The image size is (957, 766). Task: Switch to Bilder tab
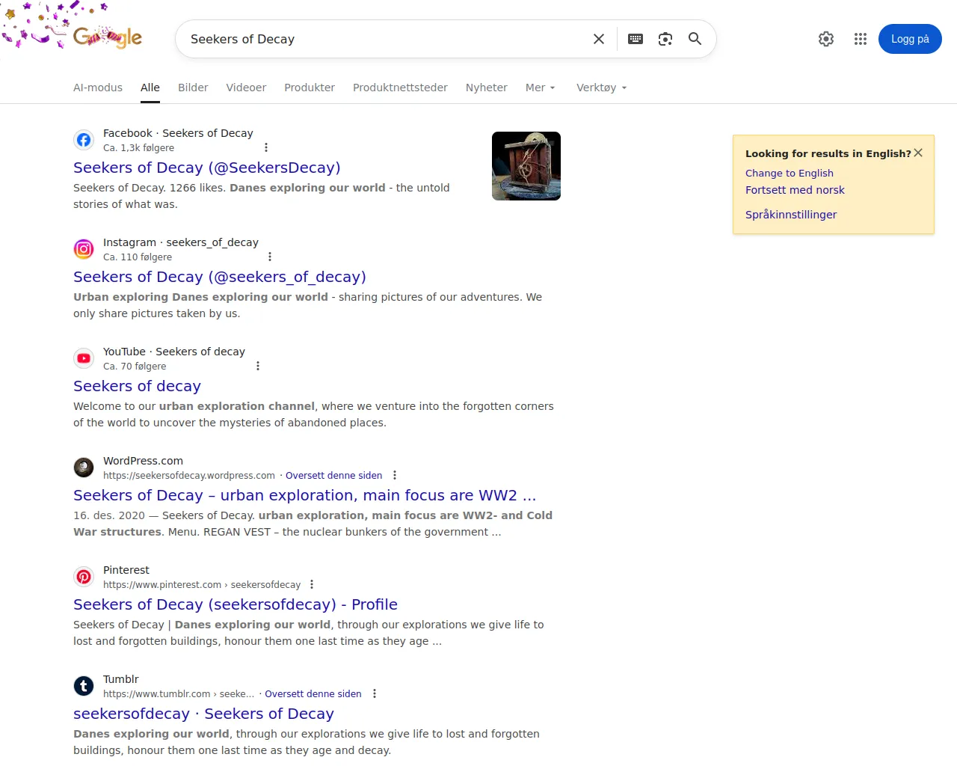coord(193,88)
